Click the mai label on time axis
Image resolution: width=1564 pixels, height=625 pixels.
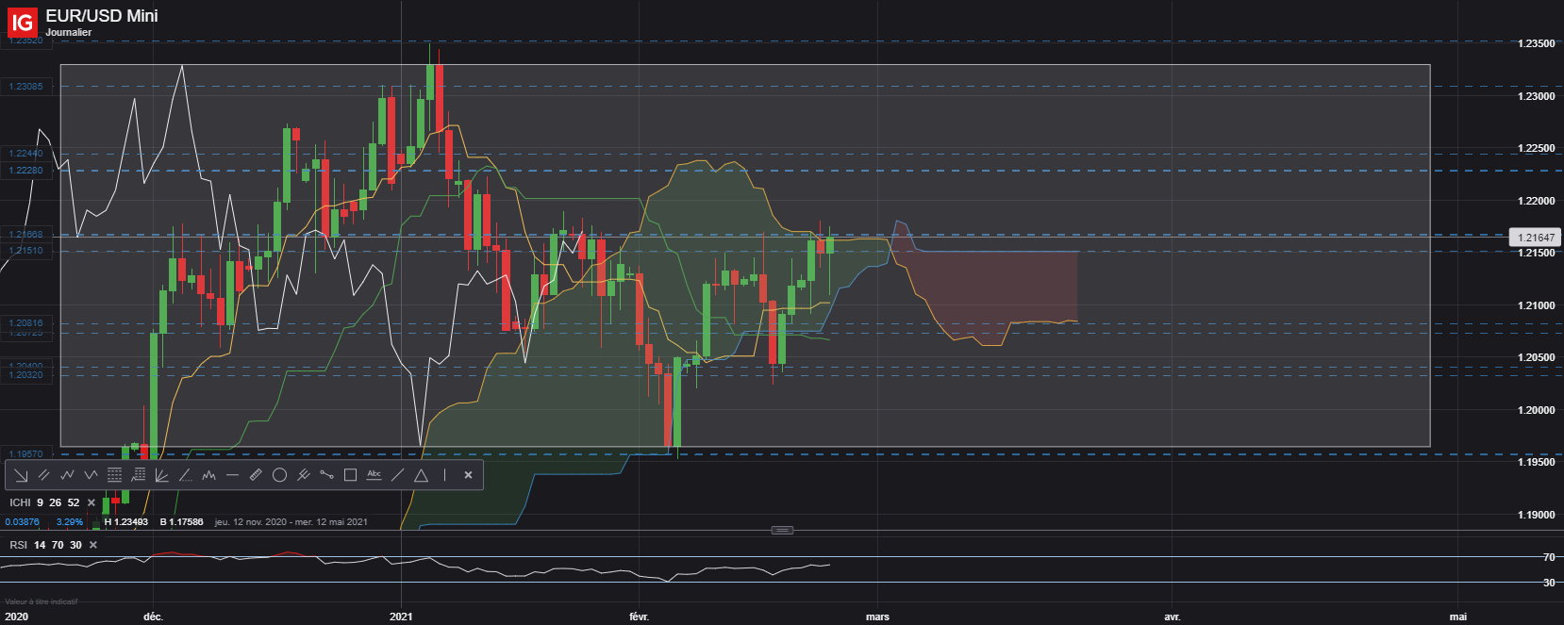[x=1458, y=617]
